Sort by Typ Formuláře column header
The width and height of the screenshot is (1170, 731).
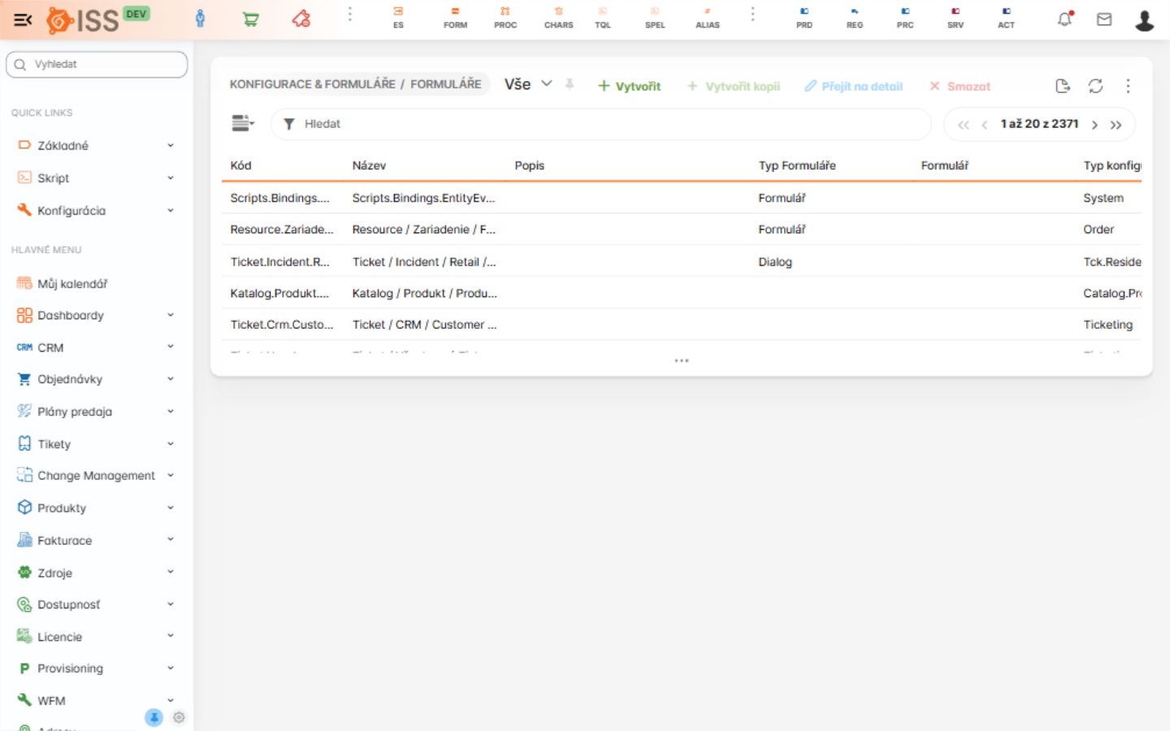click(x=797, y=166)
